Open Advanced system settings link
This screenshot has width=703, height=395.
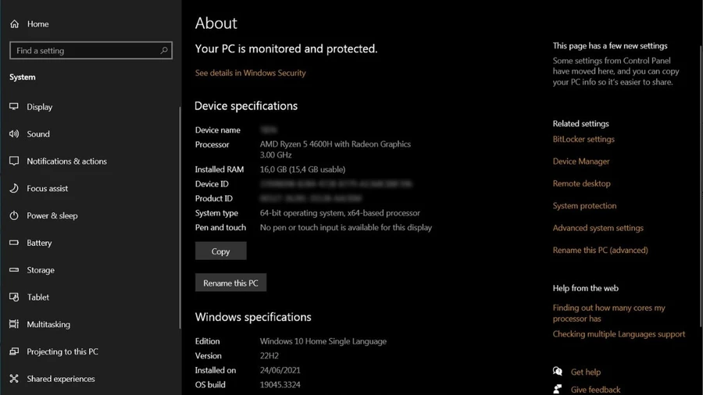[x=598, y=228]
